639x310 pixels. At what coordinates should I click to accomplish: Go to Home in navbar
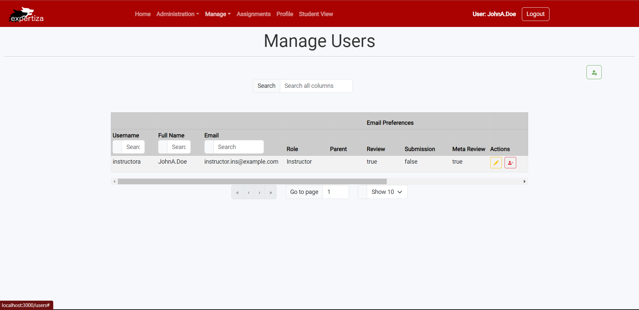point(143,14)
